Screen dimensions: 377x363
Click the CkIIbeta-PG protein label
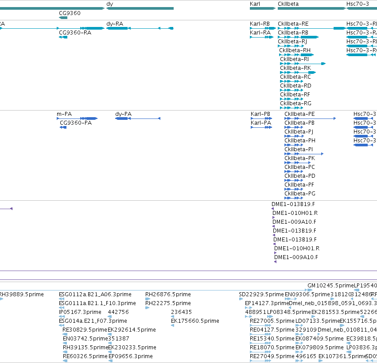[300, 194]
